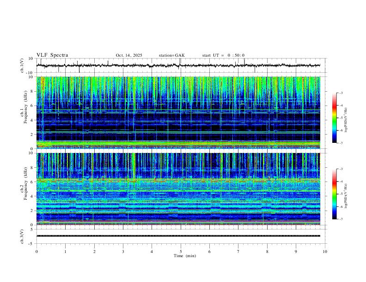366x282 pixels.
Task: Click the "Time (min)" axis label
Action: [185, 256]
